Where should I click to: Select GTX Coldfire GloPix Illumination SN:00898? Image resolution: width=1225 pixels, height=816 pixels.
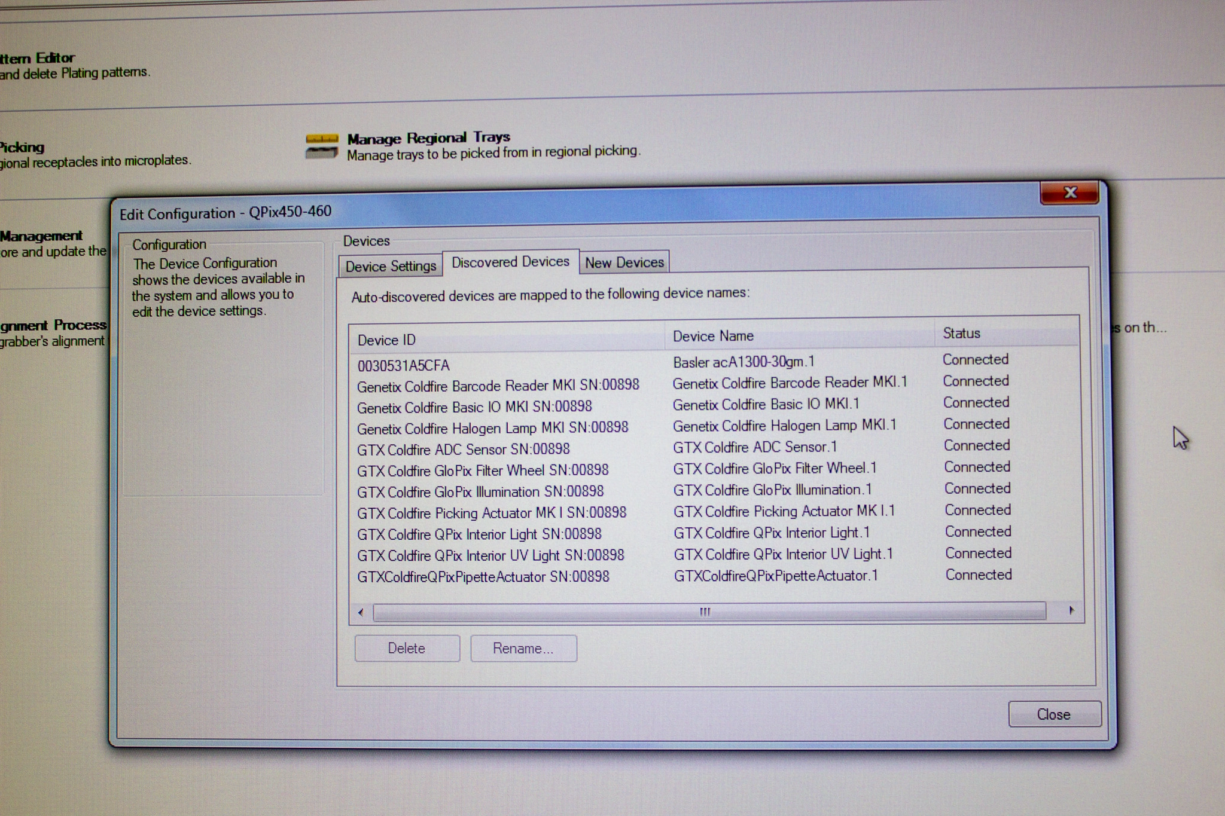click(480, 492)
